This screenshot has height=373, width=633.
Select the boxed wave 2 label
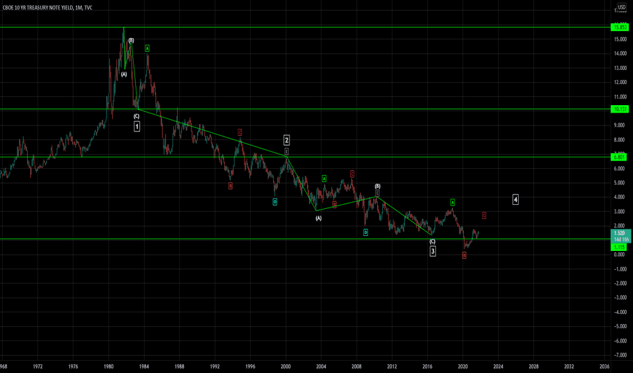pyautogui.click(x=287, y=140)
